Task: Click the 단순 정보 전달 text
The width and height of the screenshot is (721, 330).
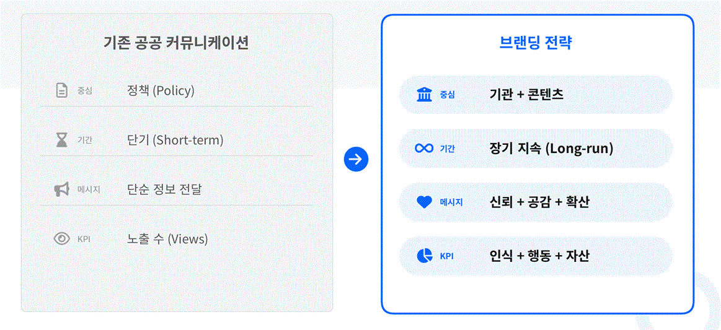Action: click(x=164, y=189)
